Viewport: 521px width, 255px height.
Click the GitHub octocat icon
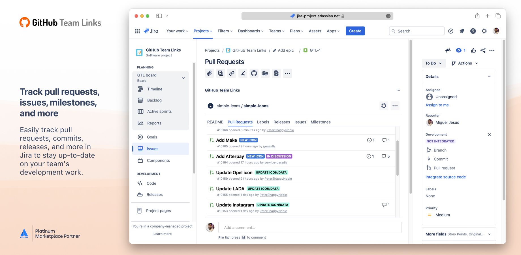[x=254, y=73]
